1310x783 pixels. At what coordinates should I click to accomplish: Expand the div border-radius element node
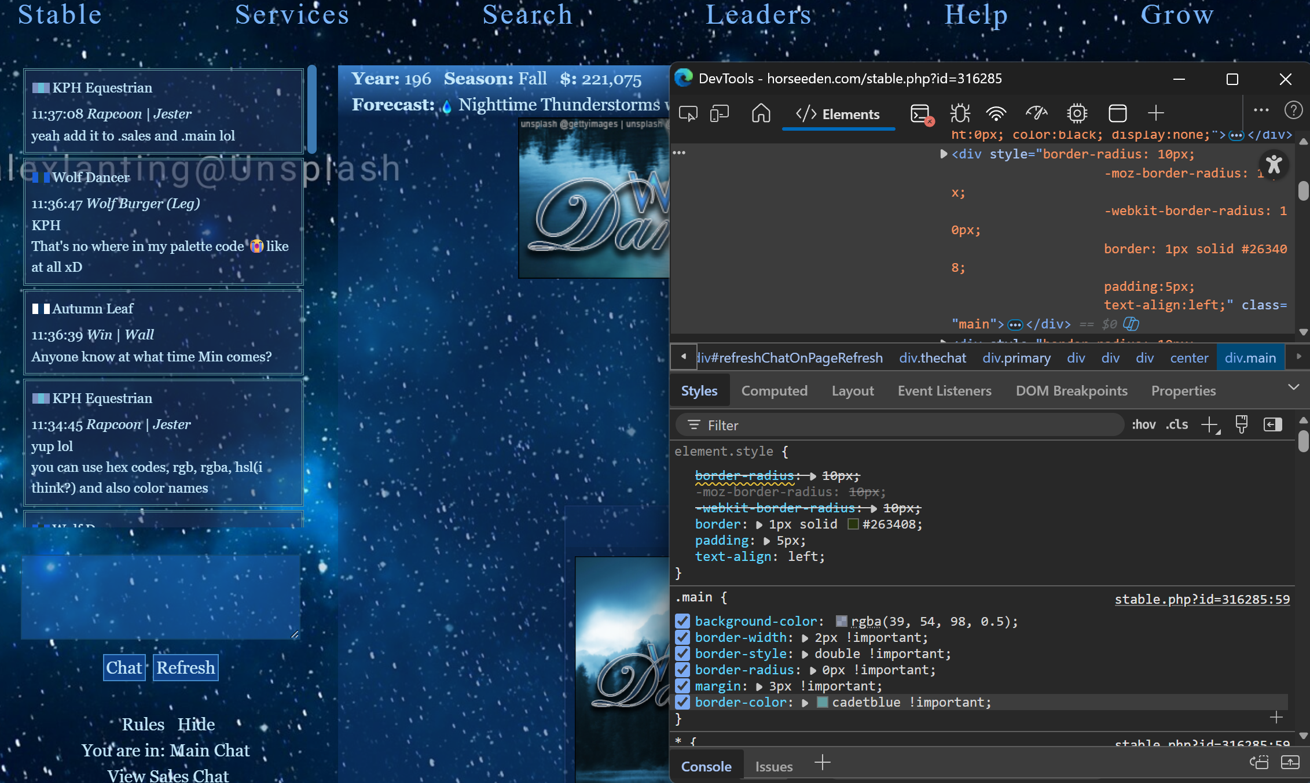(x=944, y=154)
